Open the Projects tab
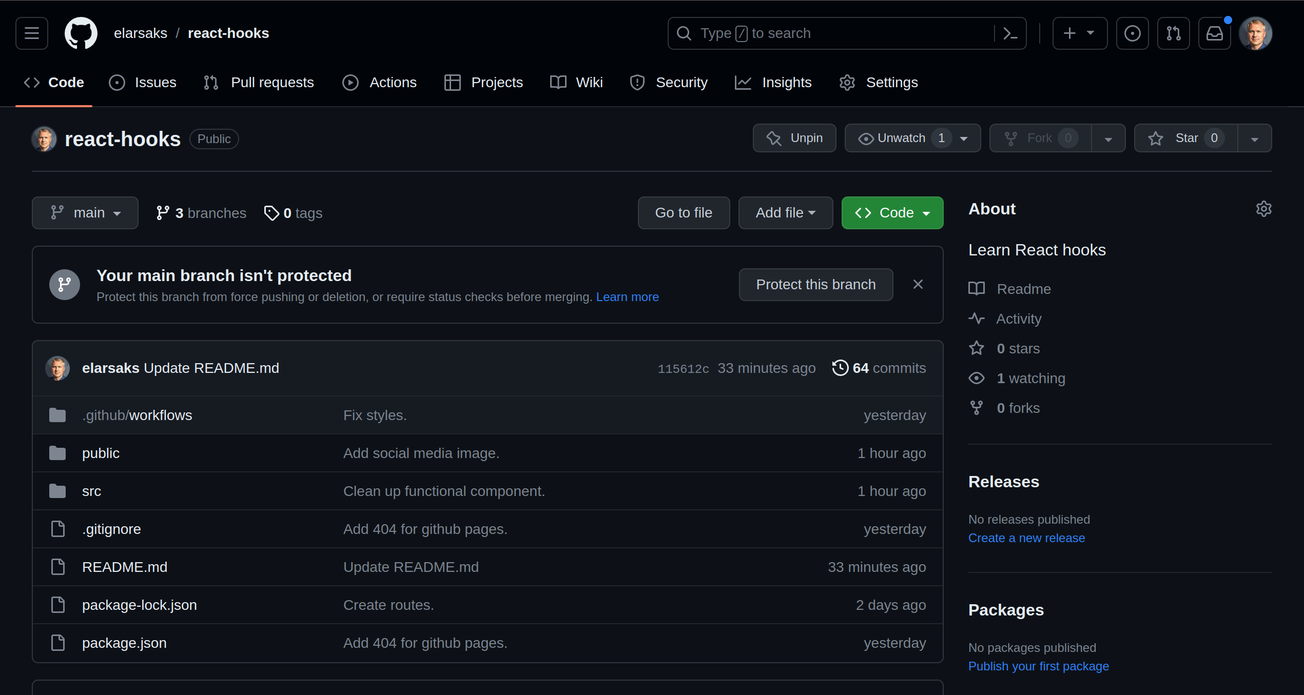The height and width of the screenshot is (695, 1304). [x=484, y=83]
